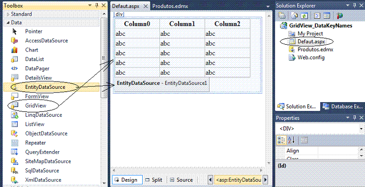Screen dimensions: 365x187
Task: Collapse the Data toolbox section
Action: coord(8,23)
